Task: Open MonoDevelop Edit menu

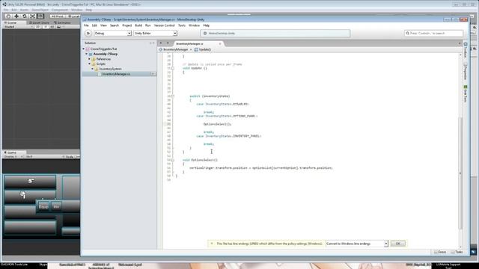Action: click(94, 25)
